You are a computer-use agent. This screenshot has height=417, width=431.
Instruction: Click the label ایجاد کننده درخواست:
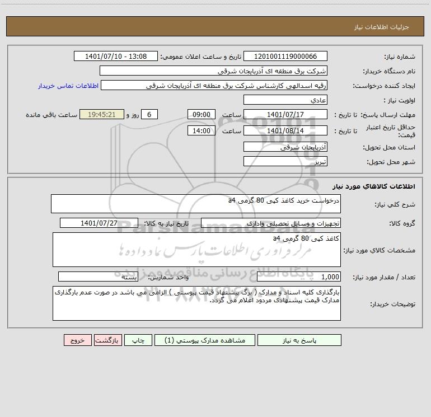coord(384,86)
